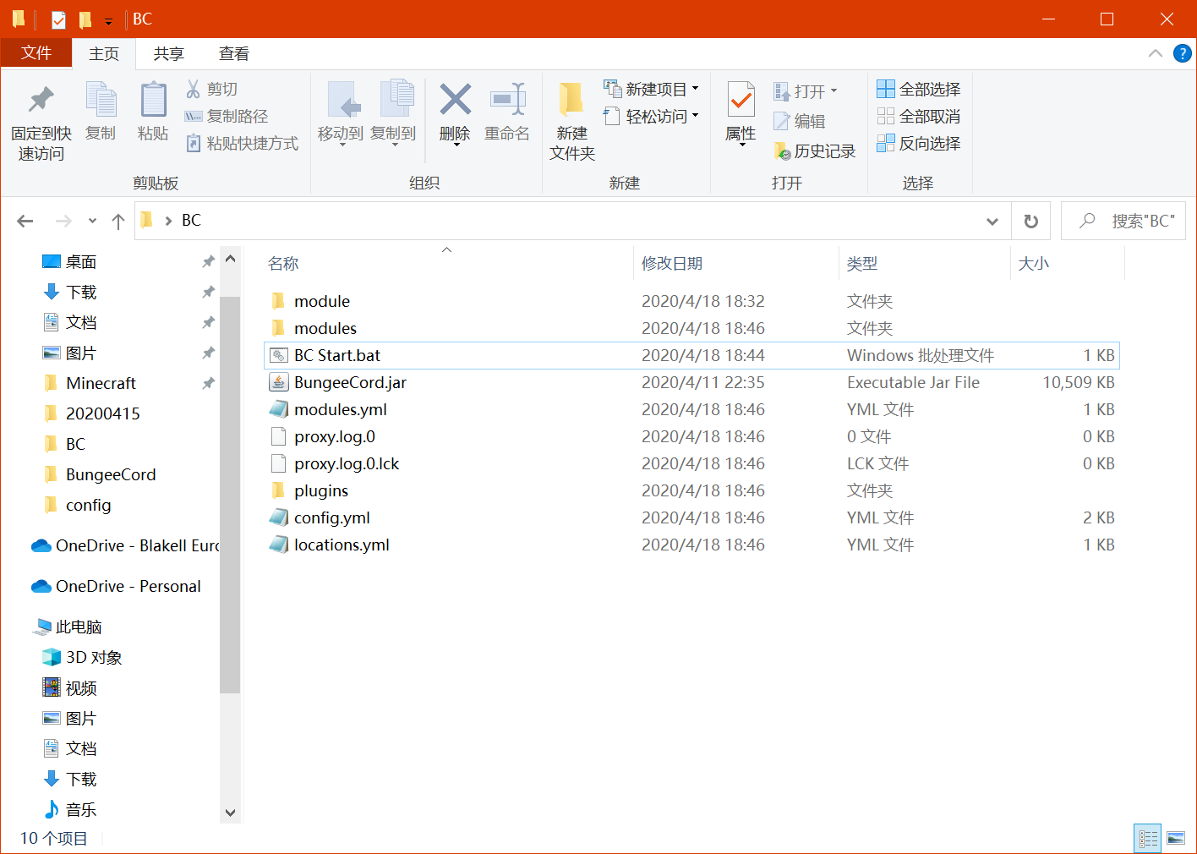
Task: Expand the address bar history dropdown
Action: 992,221
